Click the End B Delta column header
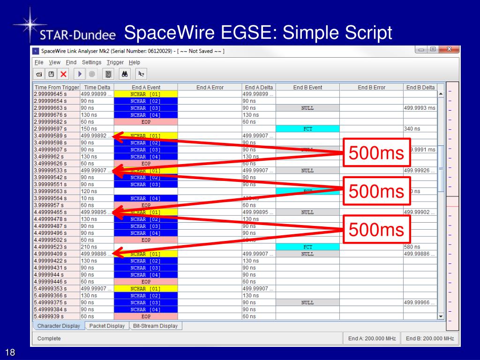The width and height of the screenshot is (480, 360). [x=420, y=87]
